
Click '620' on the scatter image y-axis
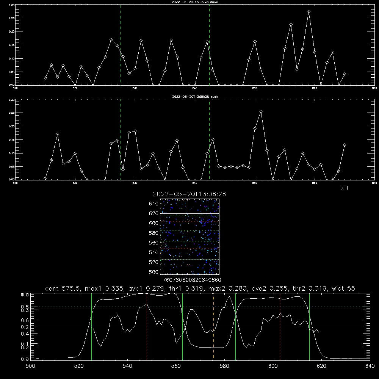tap(154, 213)
